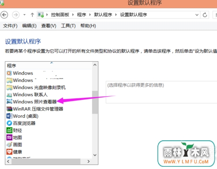The width and height of the screenshot is (217, 169).
Task: Select 程序 in the address breadcrumb
Action: coord(82,15)
